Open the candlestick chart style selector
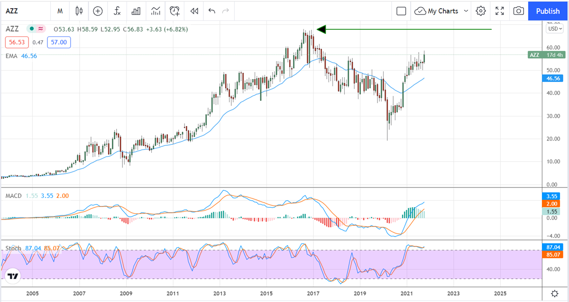The height and width of the screenshot is (302, 569). coord(79,10)
